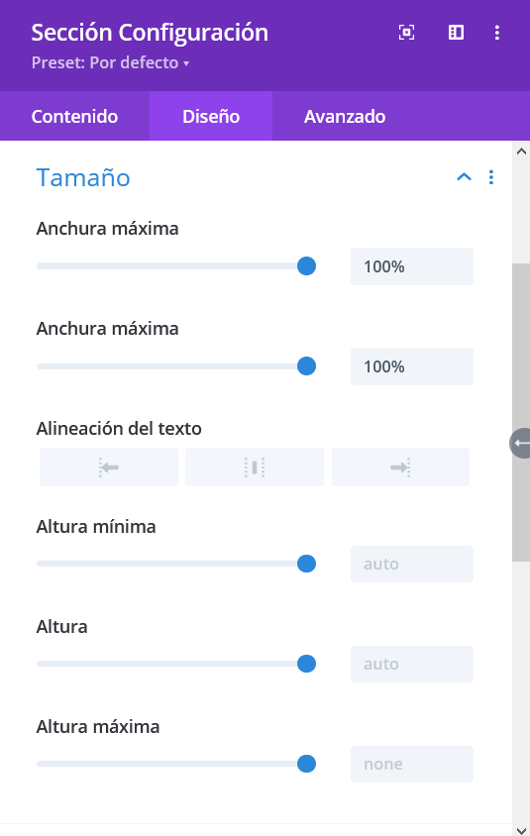The image size is (530, 836).
Task: Click the Tamaño section title
Action: coord(83,177)
